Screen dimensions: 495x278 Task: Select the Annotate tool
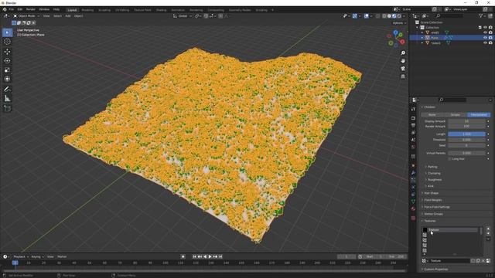[x=7, y=90]
